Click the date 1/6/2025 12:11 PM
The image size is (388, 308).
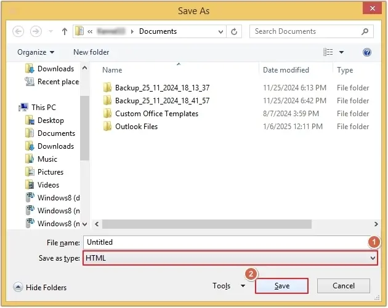click(x=293, y=127)
